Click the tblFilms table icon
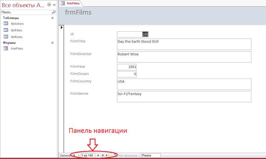The height and width of the screenshot is (159, 266). 6,30
